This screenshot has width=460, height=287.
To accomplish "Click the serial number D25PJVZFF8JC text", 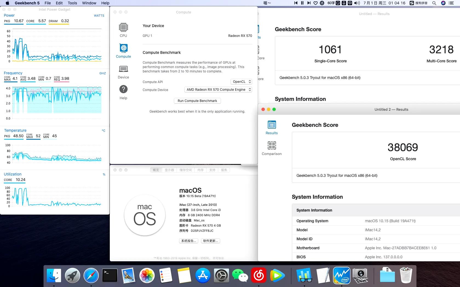I will 202,231.
